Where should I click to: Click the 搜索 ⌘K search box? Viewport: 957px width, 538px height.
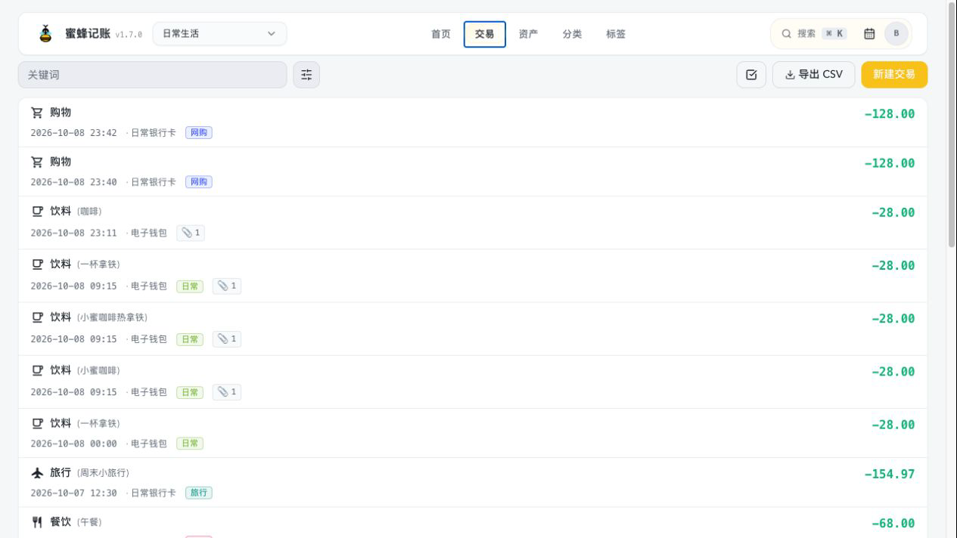pos(814,33)
